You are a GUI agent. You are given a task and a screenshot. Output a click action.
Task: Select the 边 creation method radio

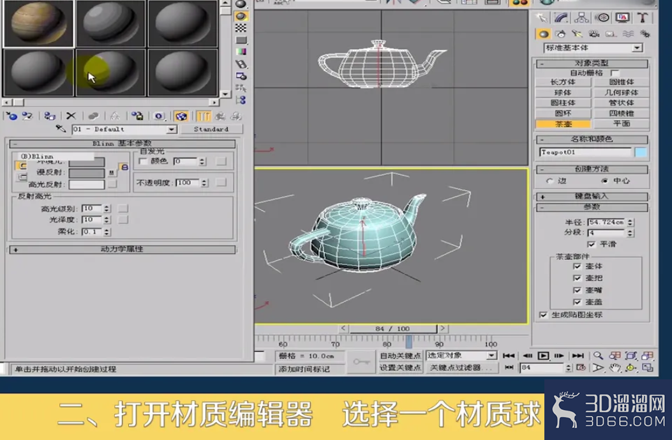550,181
